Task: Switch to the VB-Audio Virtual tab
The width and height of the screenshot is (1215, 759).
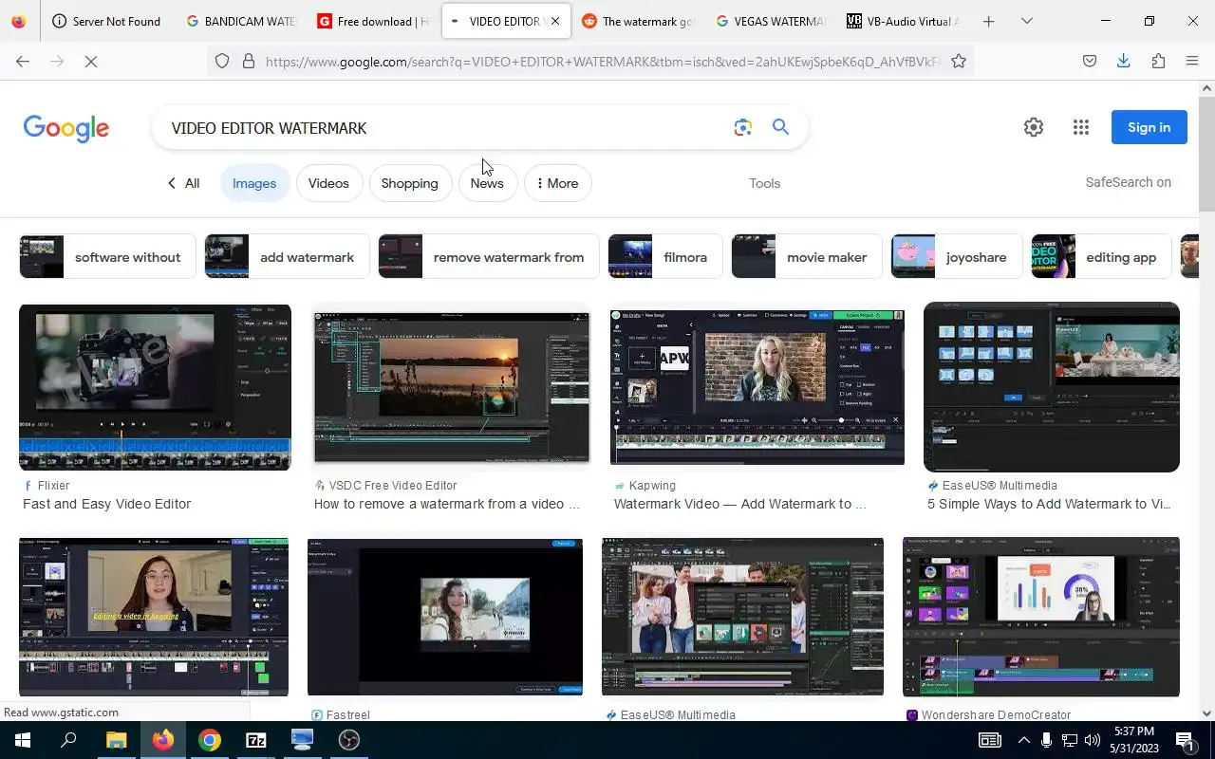Action: (903, 21)
